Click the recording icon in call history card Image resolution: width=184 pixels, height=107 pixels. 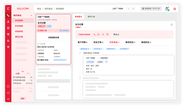click(106, 62)
